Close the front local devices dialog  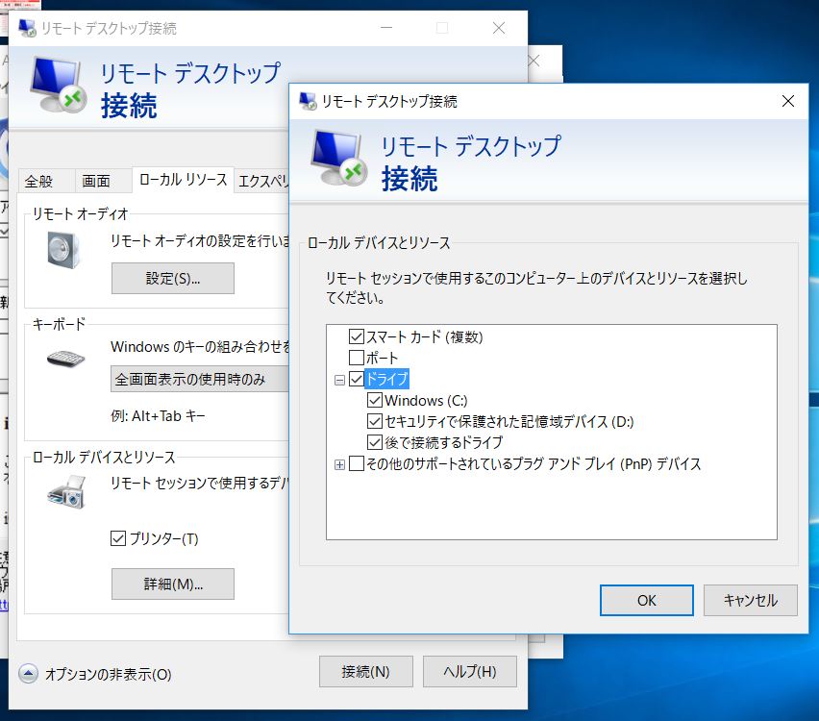788,101
